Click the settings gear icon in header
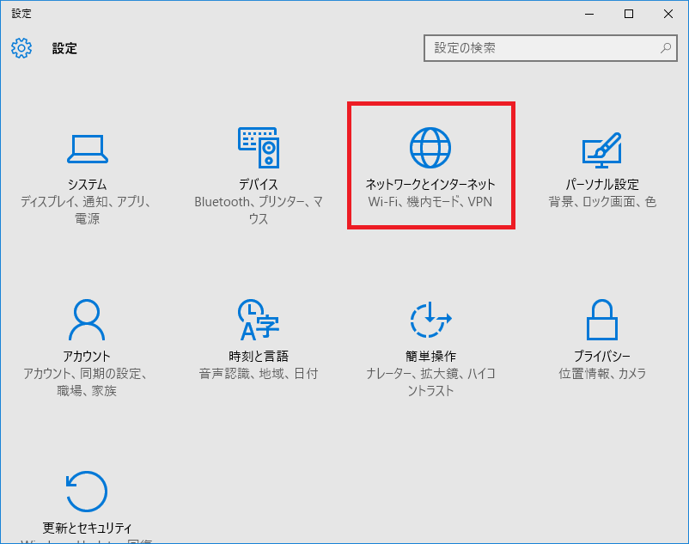This screenshot has width=689, height=544. (21, 48)
